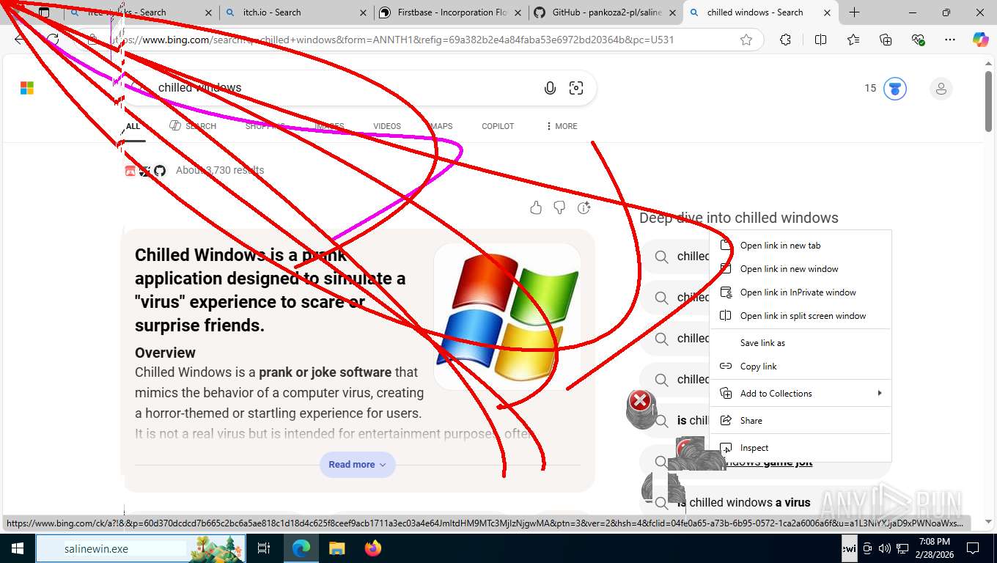The image size is (997, 563).
Task: Click the thumbs up feedback icon
Action: click(x=536, y=208)
